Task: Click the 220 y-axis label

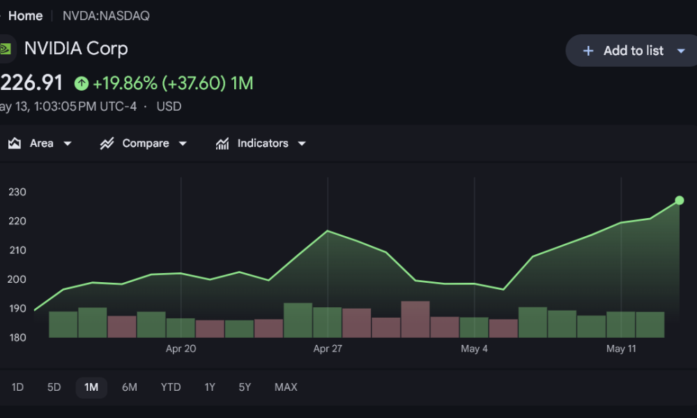Action: click(17, 222)
